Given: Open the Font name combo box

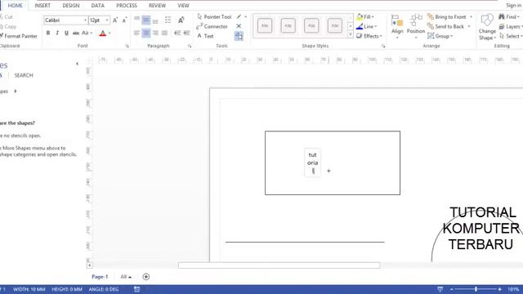Looking at the screenshot, I should click(65, 20).
